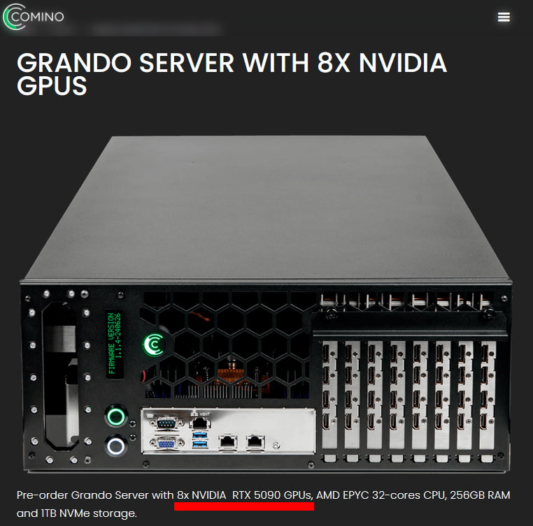533x526 pixels.
Task: Click the management Ethernet port above USB ports
Action: (x=199, y=423)
